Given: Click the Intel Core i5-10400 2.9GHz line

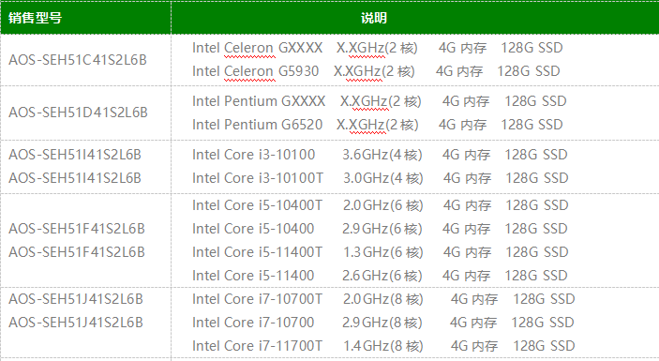Looking at the screenshot, I should pyautogui.click(x=380, y=229).
